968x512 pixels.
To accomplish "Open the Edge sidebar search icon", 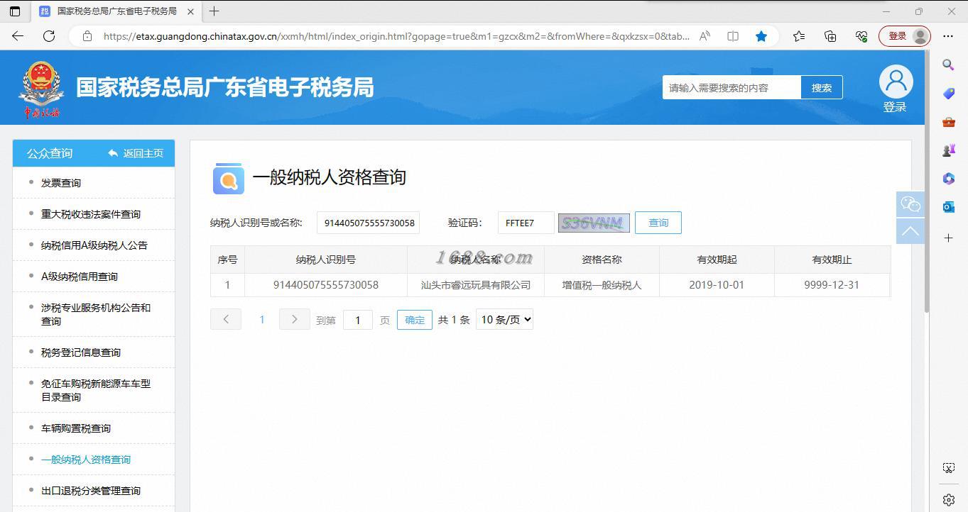I will coord(948,65).
